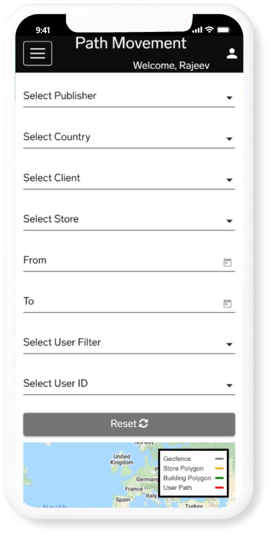
Task: Expand the Select Publisher dropdown
Action: [129, 96]
